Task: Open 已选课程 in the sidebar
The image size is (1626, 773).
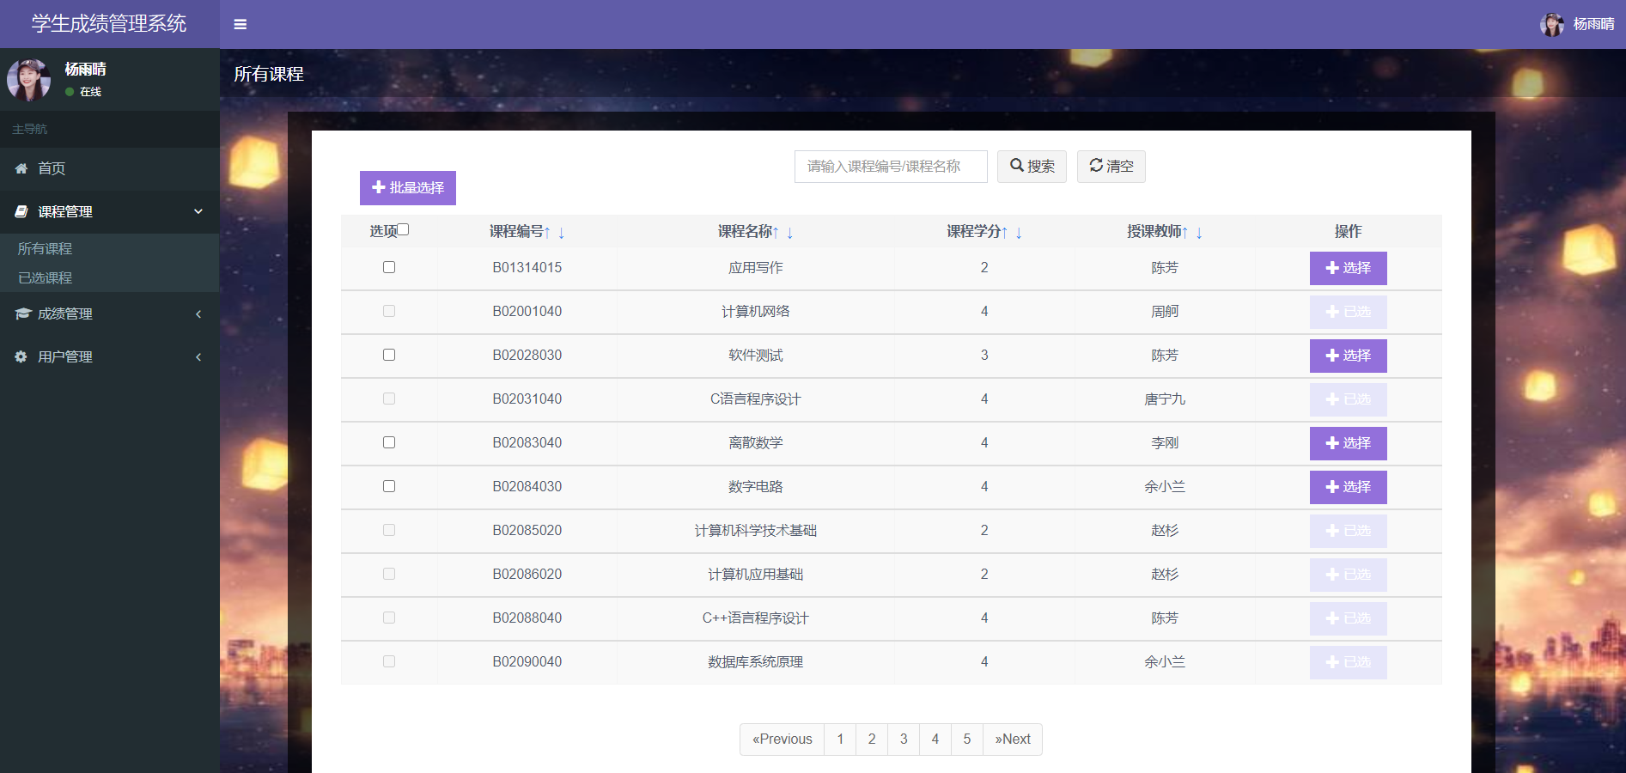Action: (45, 277)
